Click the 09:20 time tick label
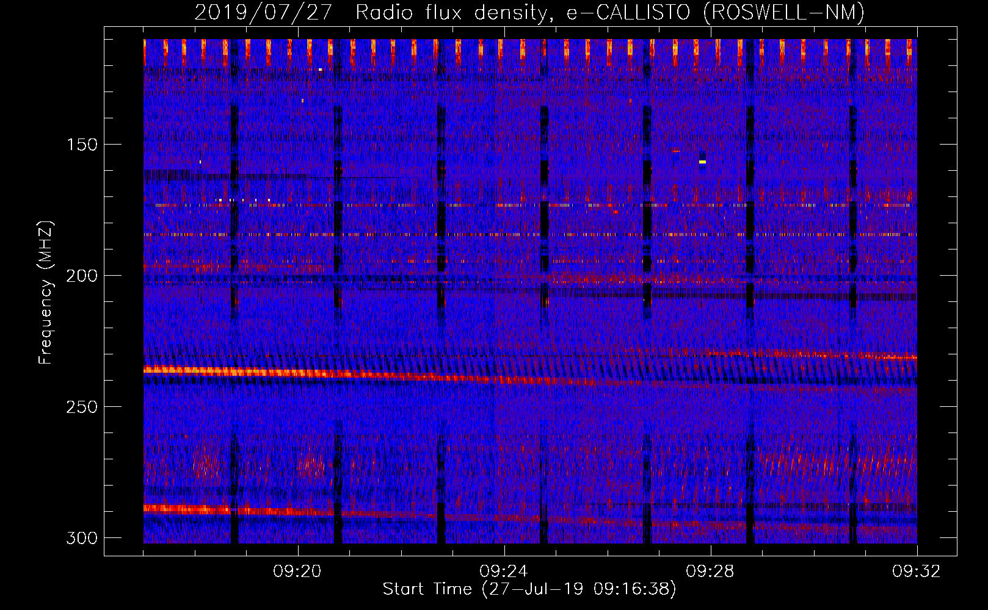This screenshot has width=988, height=610. click(297, 572)
